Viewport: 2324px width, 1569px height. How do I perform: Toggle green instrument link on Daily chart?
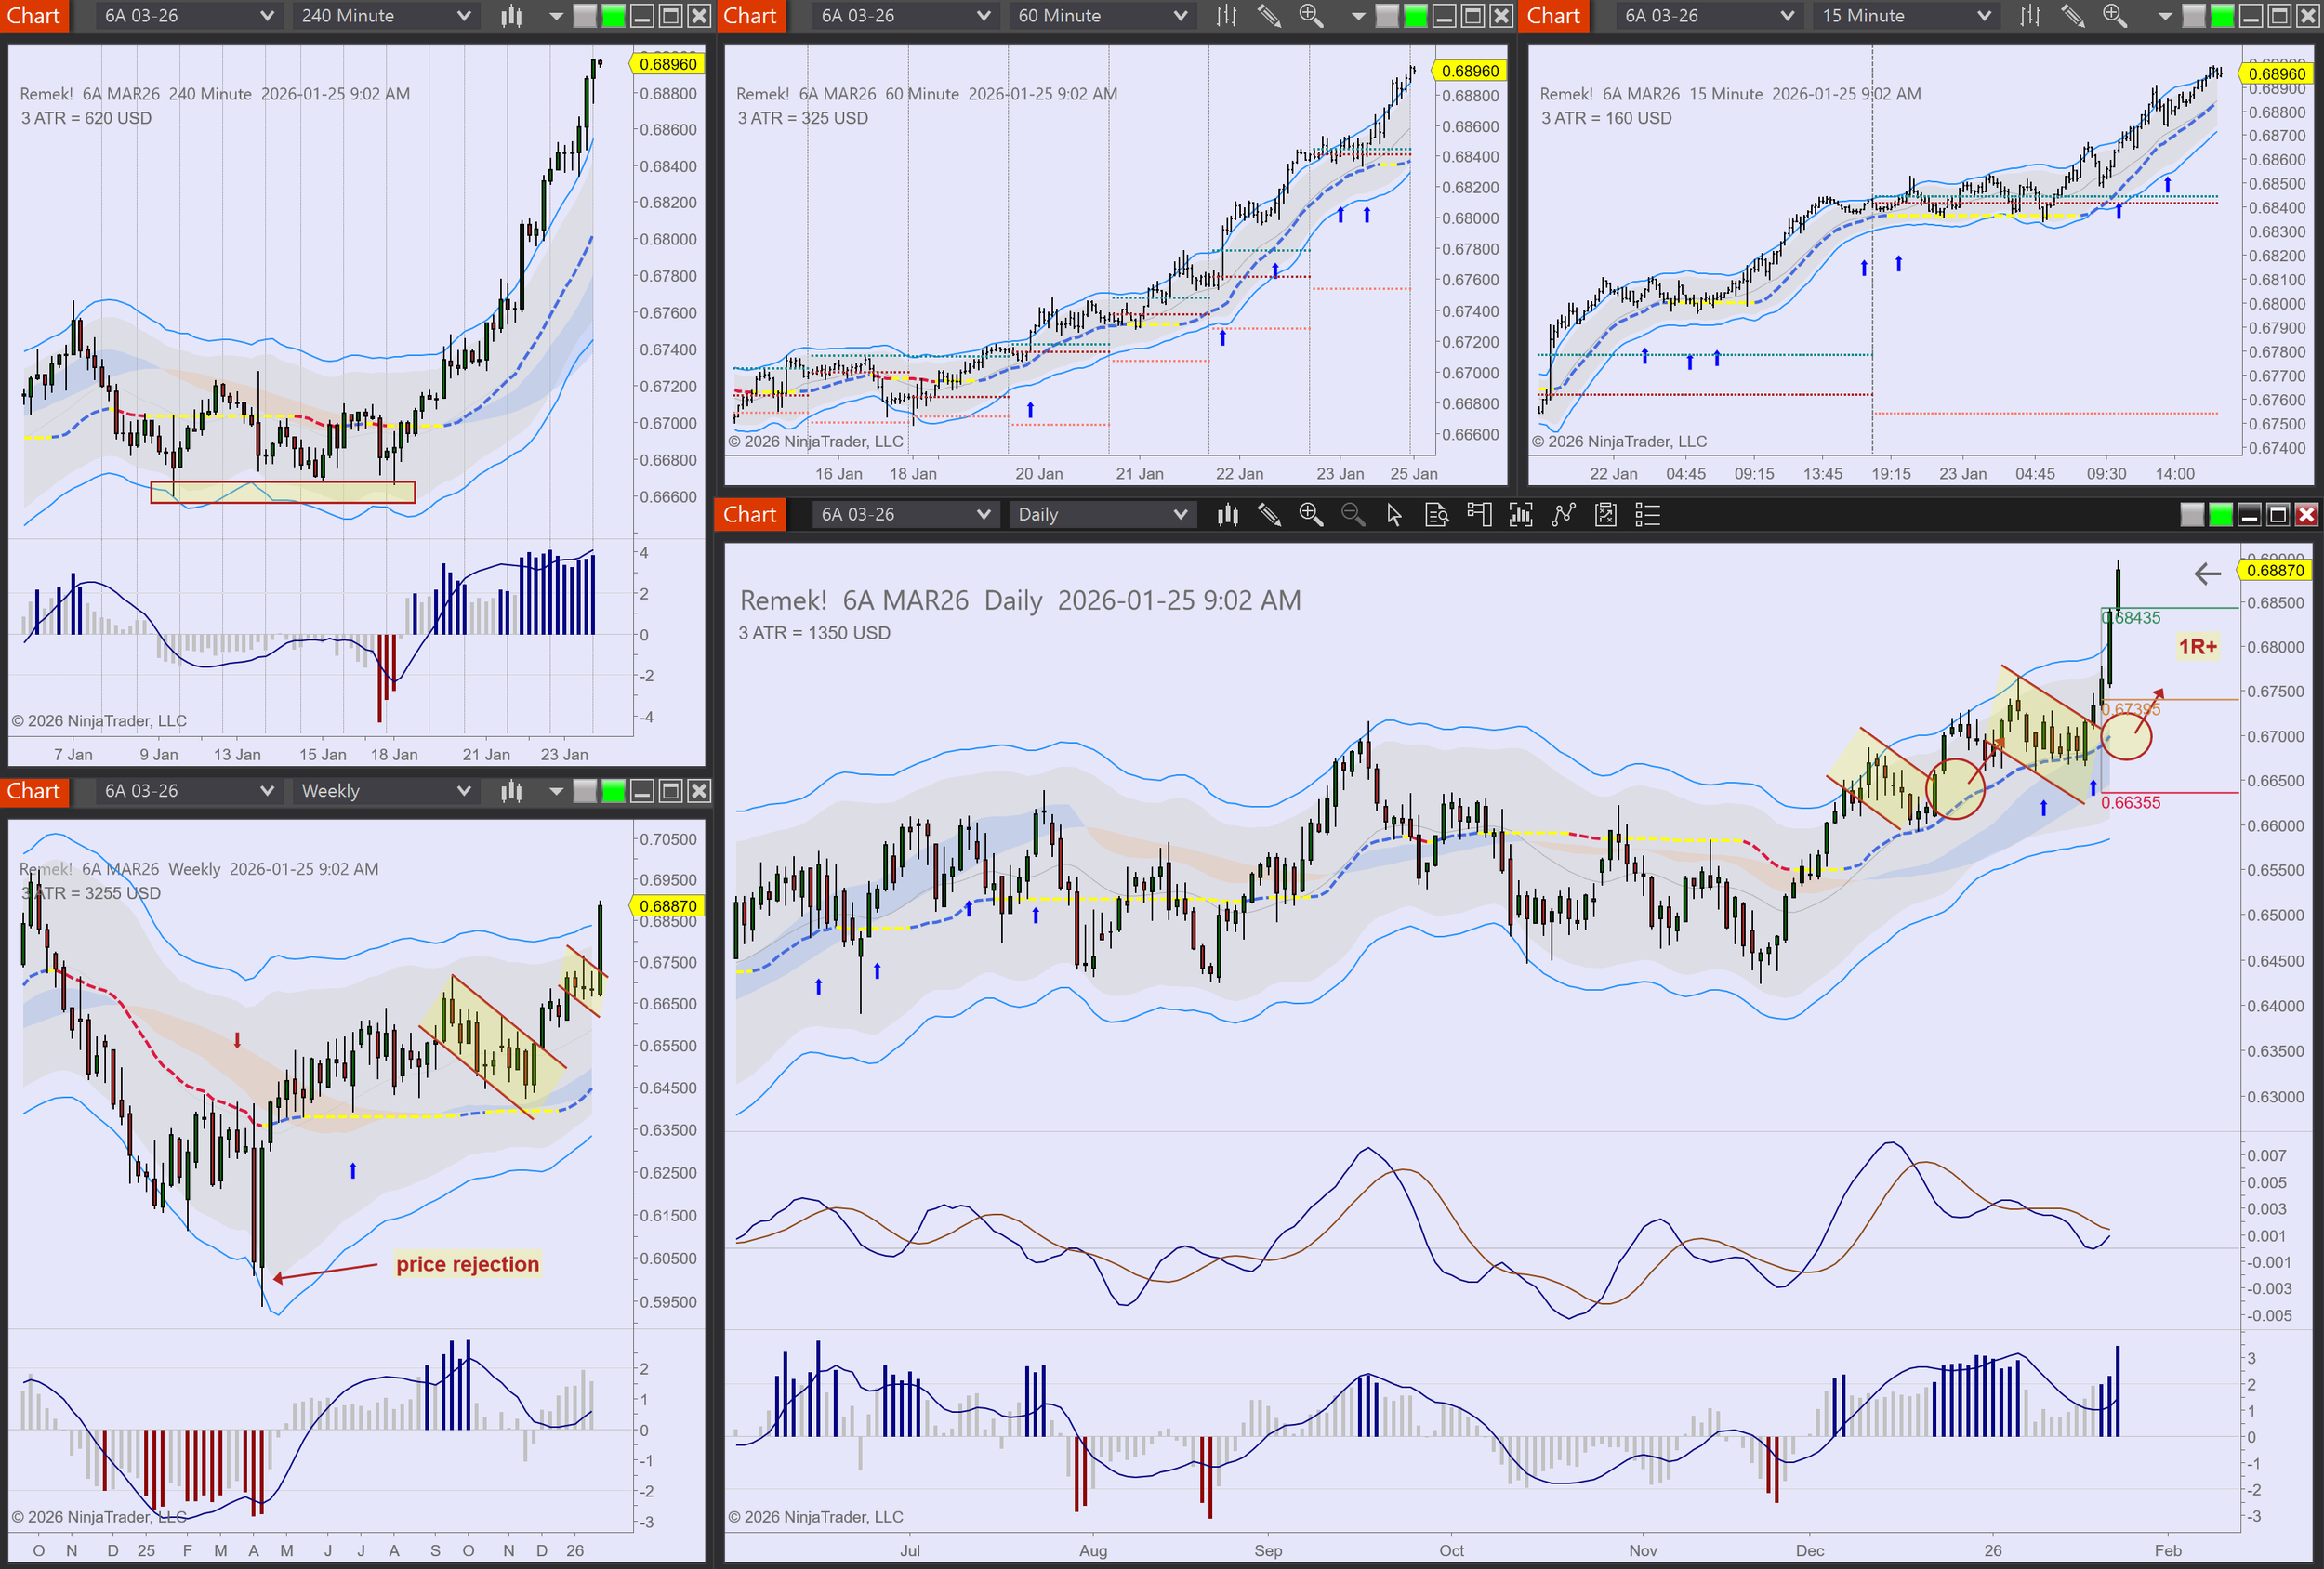click(x=2220, y=515)
